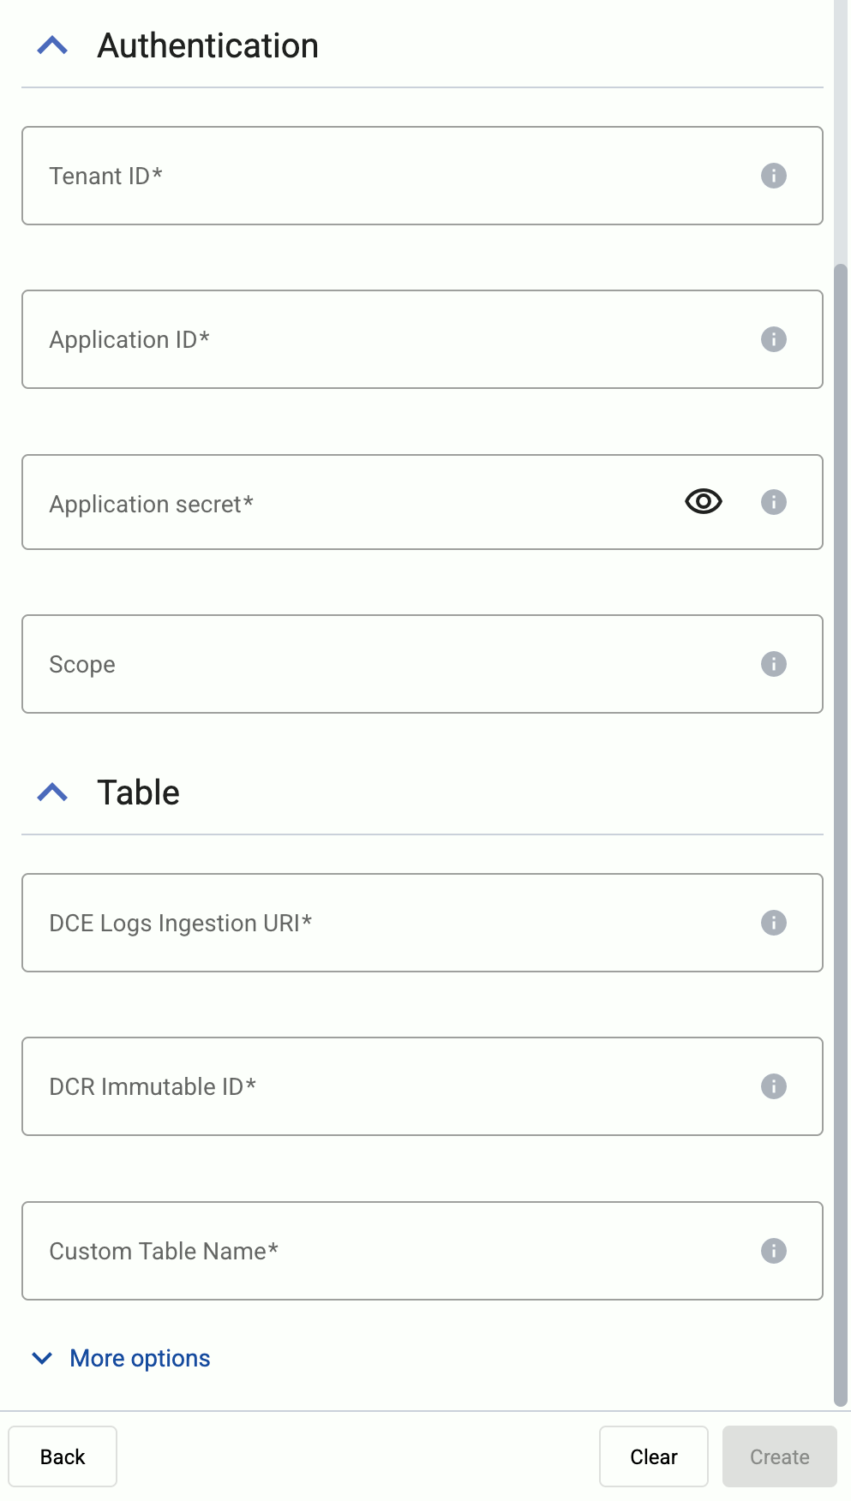
Task: Click the Tenant ID info icon
Action: 774,176
